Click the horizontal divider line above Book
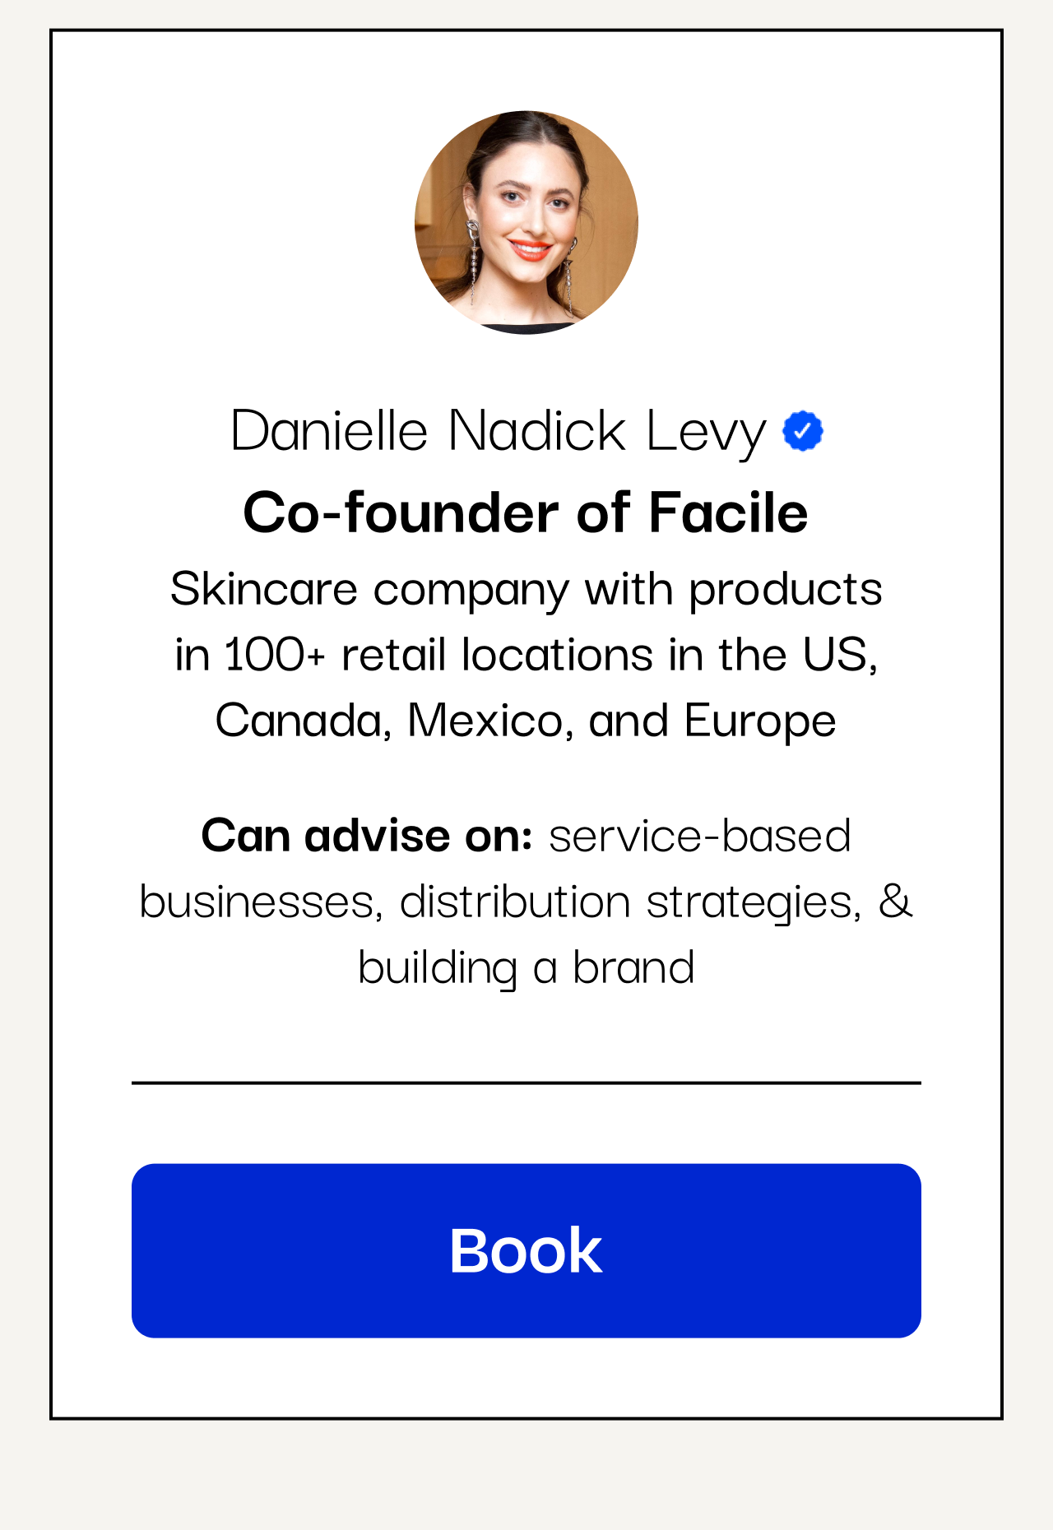This screenshot has height=1530, width=1053. 526,1083
